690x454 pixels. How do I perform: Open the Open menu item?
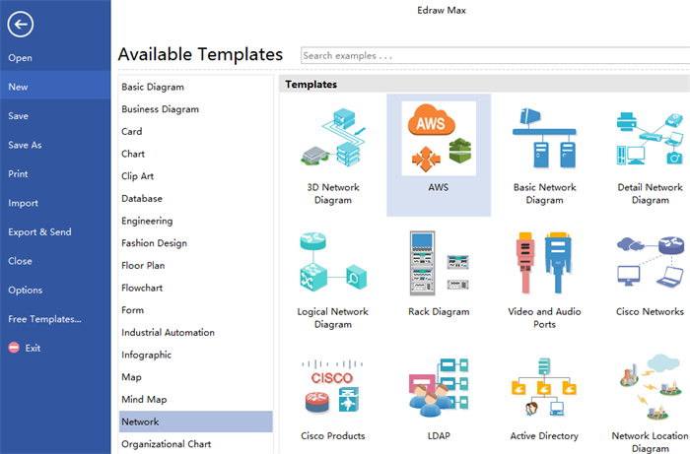click(21, 57)
